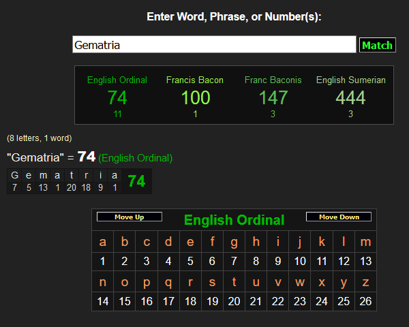Click letter z in the cipher chart

coord(365,282)
